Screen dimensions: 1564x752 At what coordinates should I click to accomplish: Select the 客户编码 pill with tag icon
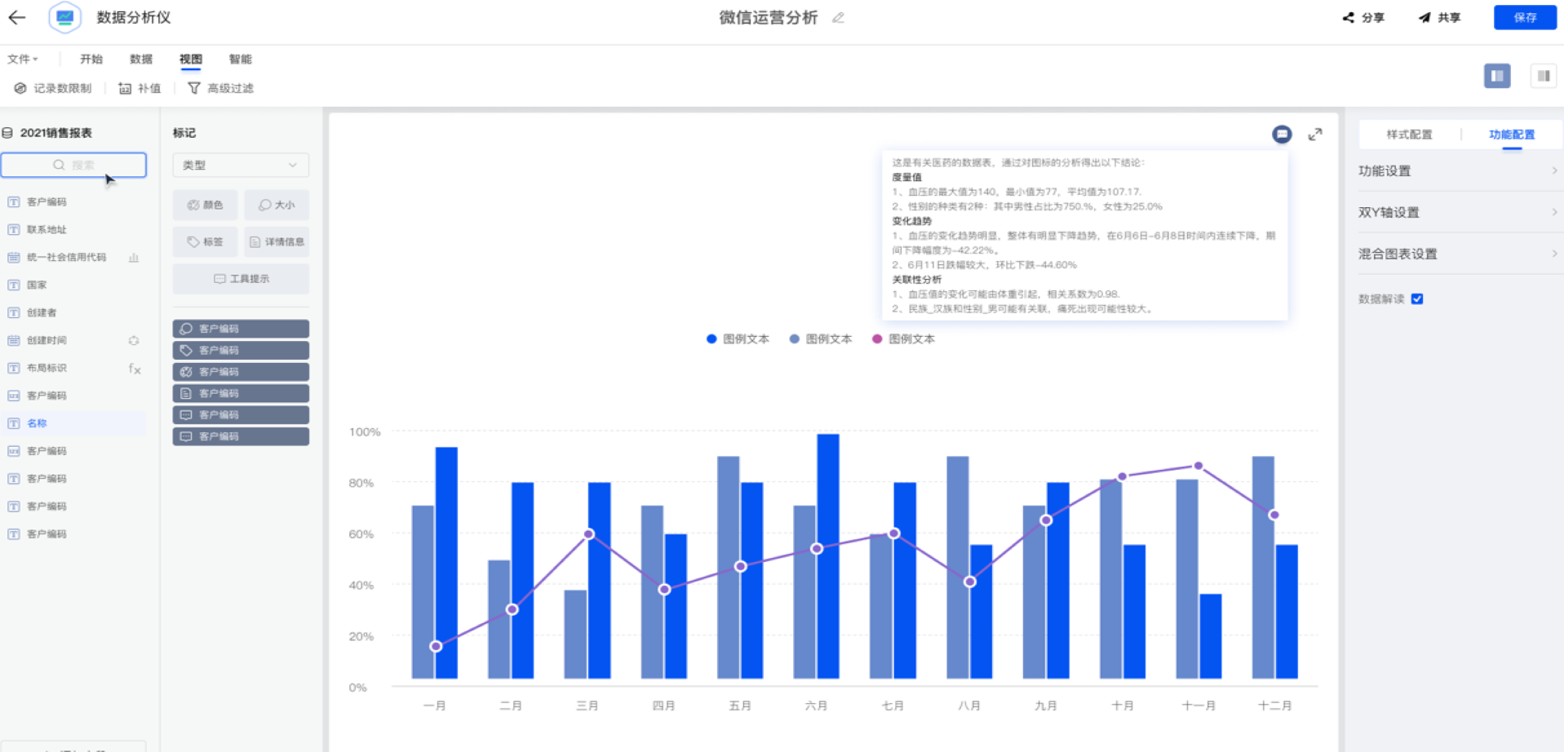(x=241, y=350)
